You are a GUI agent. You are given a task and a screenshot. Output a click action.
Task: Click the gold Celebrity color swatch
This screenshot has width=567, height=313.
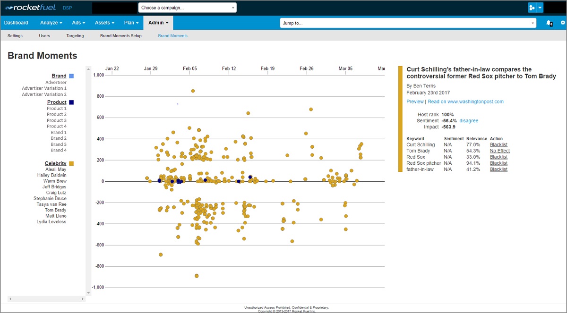click(71, 163)
